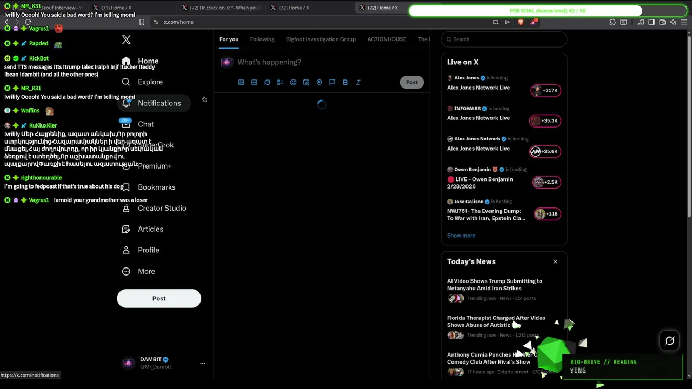This screenshot has height=389, width=692.
Task: Open Creator Studio from the sidebar
Action: 154,208
